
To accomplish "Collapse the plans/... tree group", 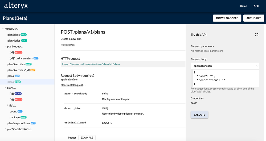I will tap(5, 88).
